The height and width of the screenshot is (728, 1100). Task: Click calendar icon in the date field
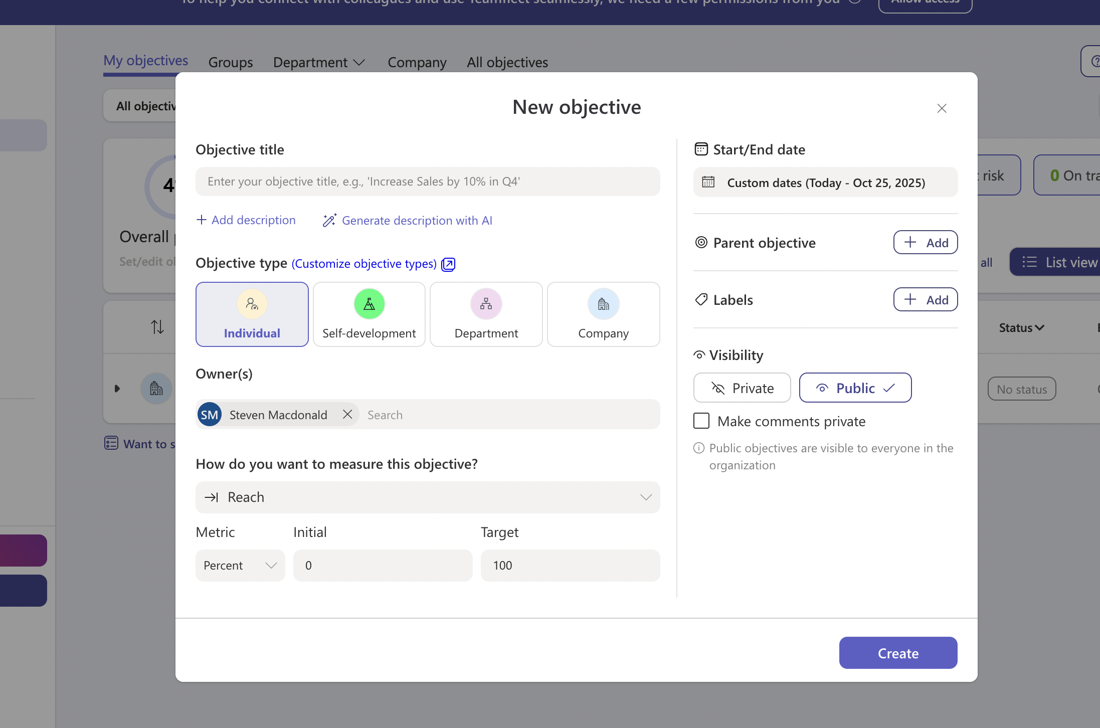[708, 182]
